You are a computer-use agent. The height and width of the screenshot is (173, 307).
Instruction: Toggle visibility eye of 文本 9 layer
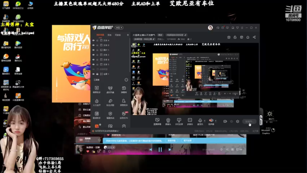pyautogui.click(x=93, y=45)
